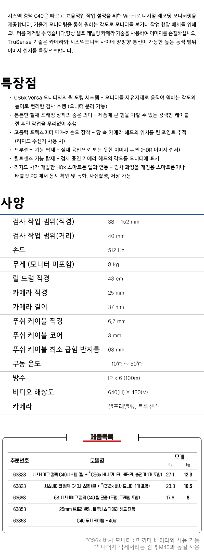Select the '비디오 해상도' spec label

33,392
